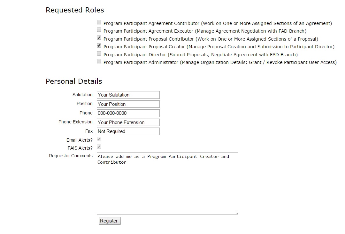Click the comments box resize handle
Image resolution: width=345 pixels, height=234 pixels.
pos(237,213)
